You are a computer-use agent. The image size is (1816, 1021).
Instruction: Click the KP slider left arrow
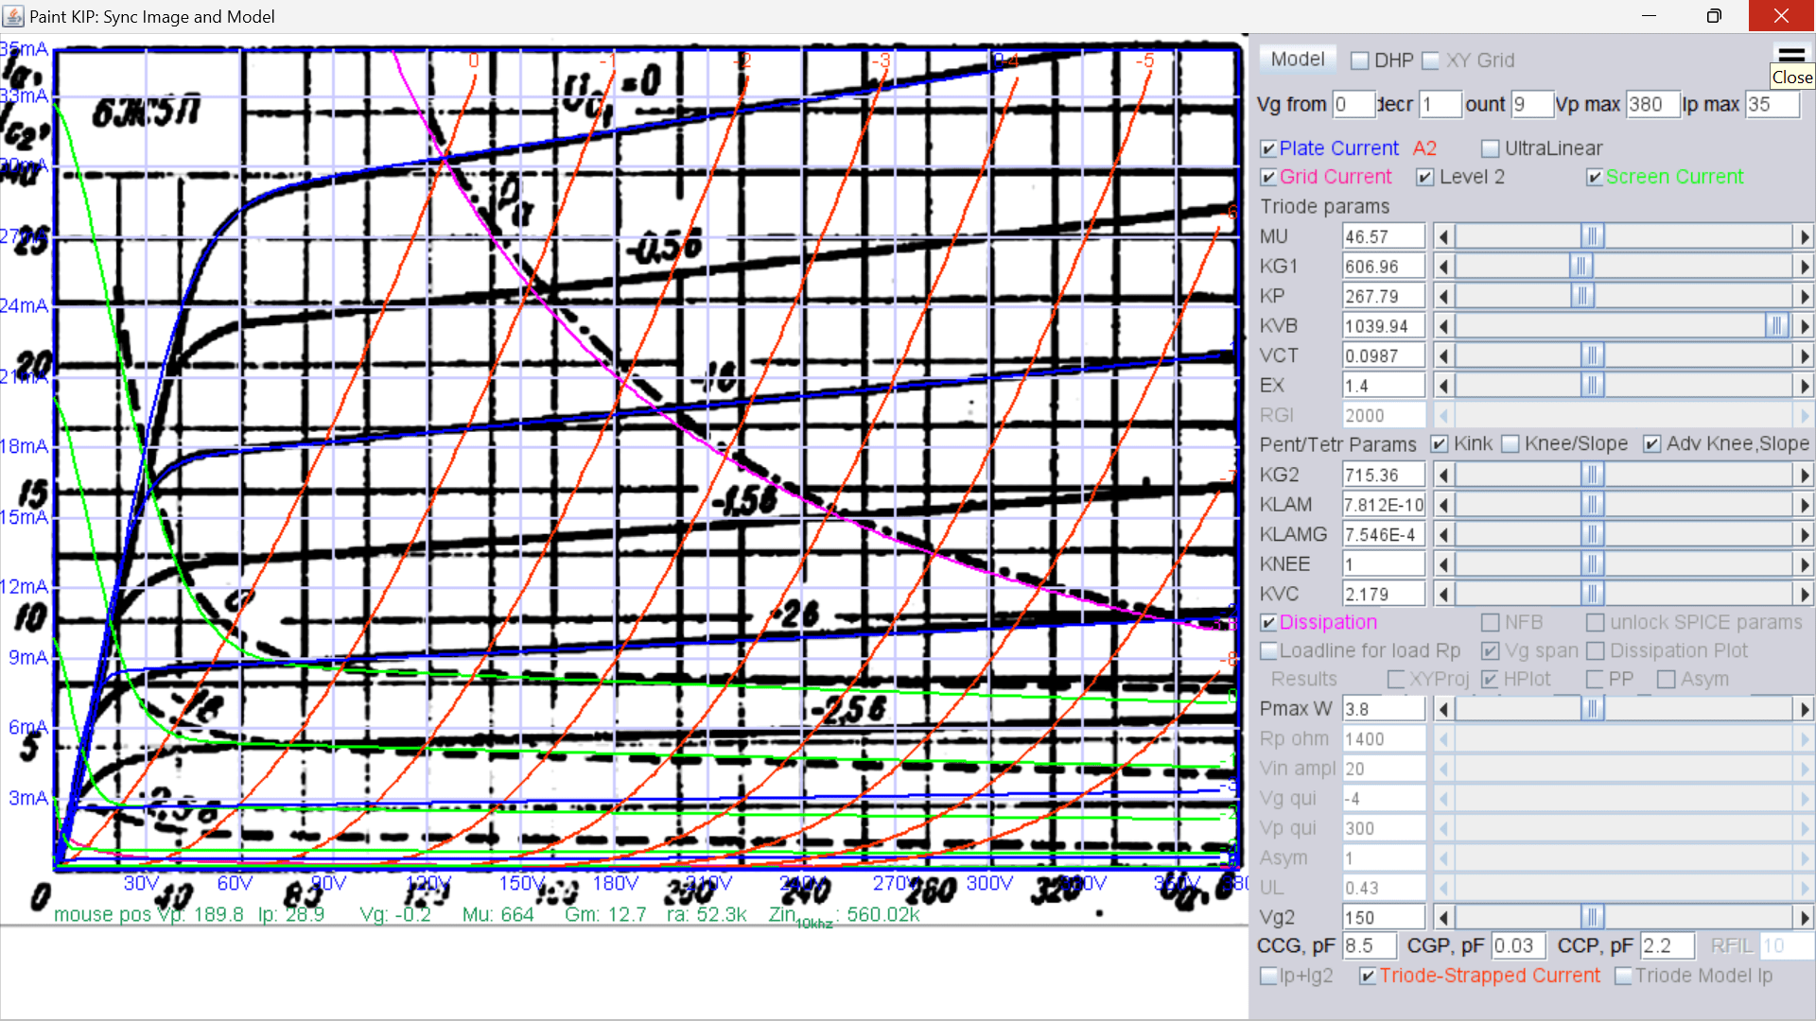(1443, 296)
